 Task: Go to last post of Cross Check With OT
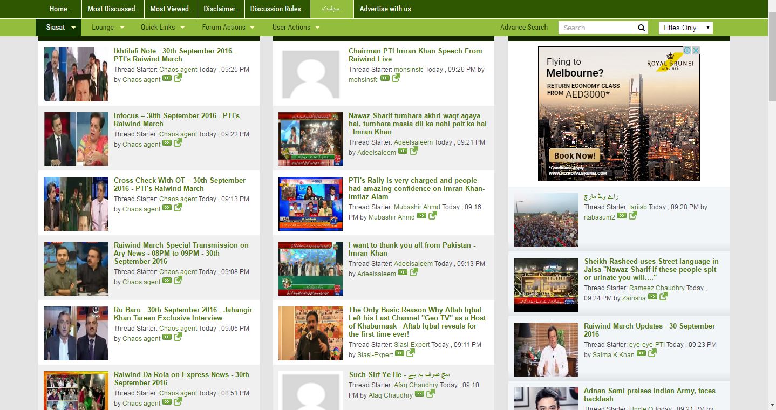[x=167, y=208]
